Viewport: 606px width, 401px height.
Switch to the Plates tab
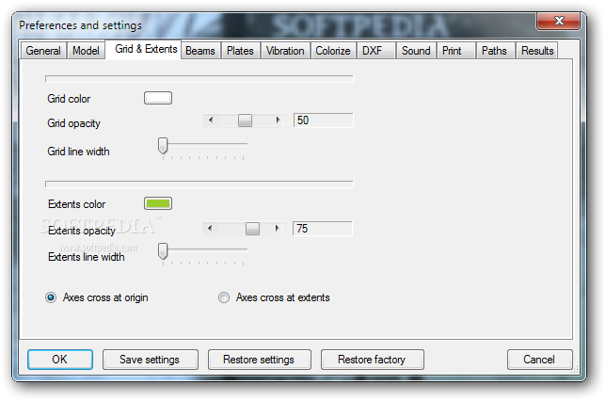(x=240, y=51)
